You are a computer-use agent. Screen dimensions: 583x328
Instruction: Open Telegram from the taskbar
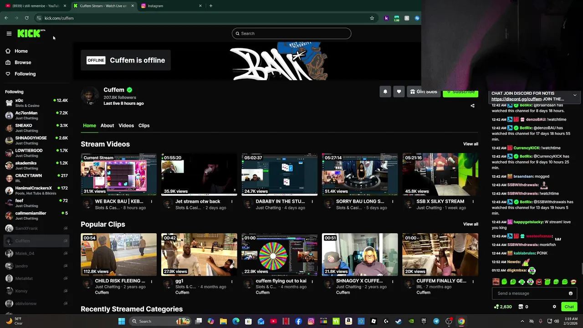[x=436, y=321]
